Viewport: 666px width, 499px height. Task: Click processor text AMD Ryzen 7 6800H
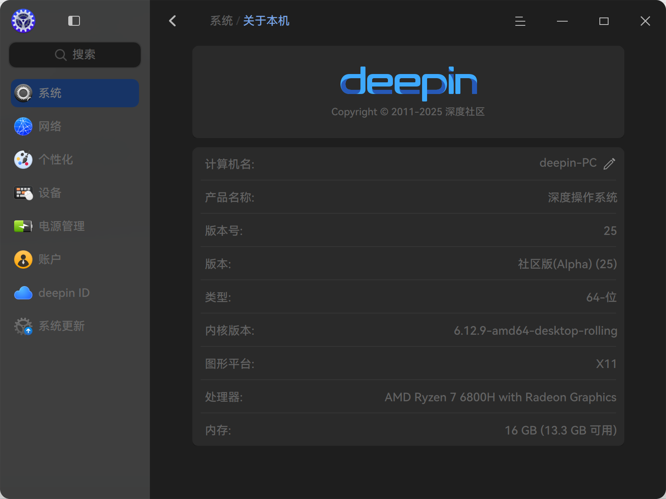pos(440,397)
